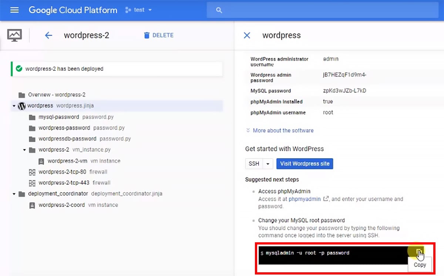Open the test project selector dropdown
Screen dimensions: 444x276
(139, 10)
